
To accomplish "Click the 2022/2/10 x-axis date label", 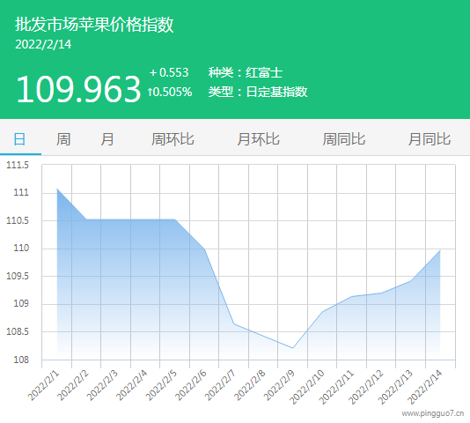I will click(307, 386).
